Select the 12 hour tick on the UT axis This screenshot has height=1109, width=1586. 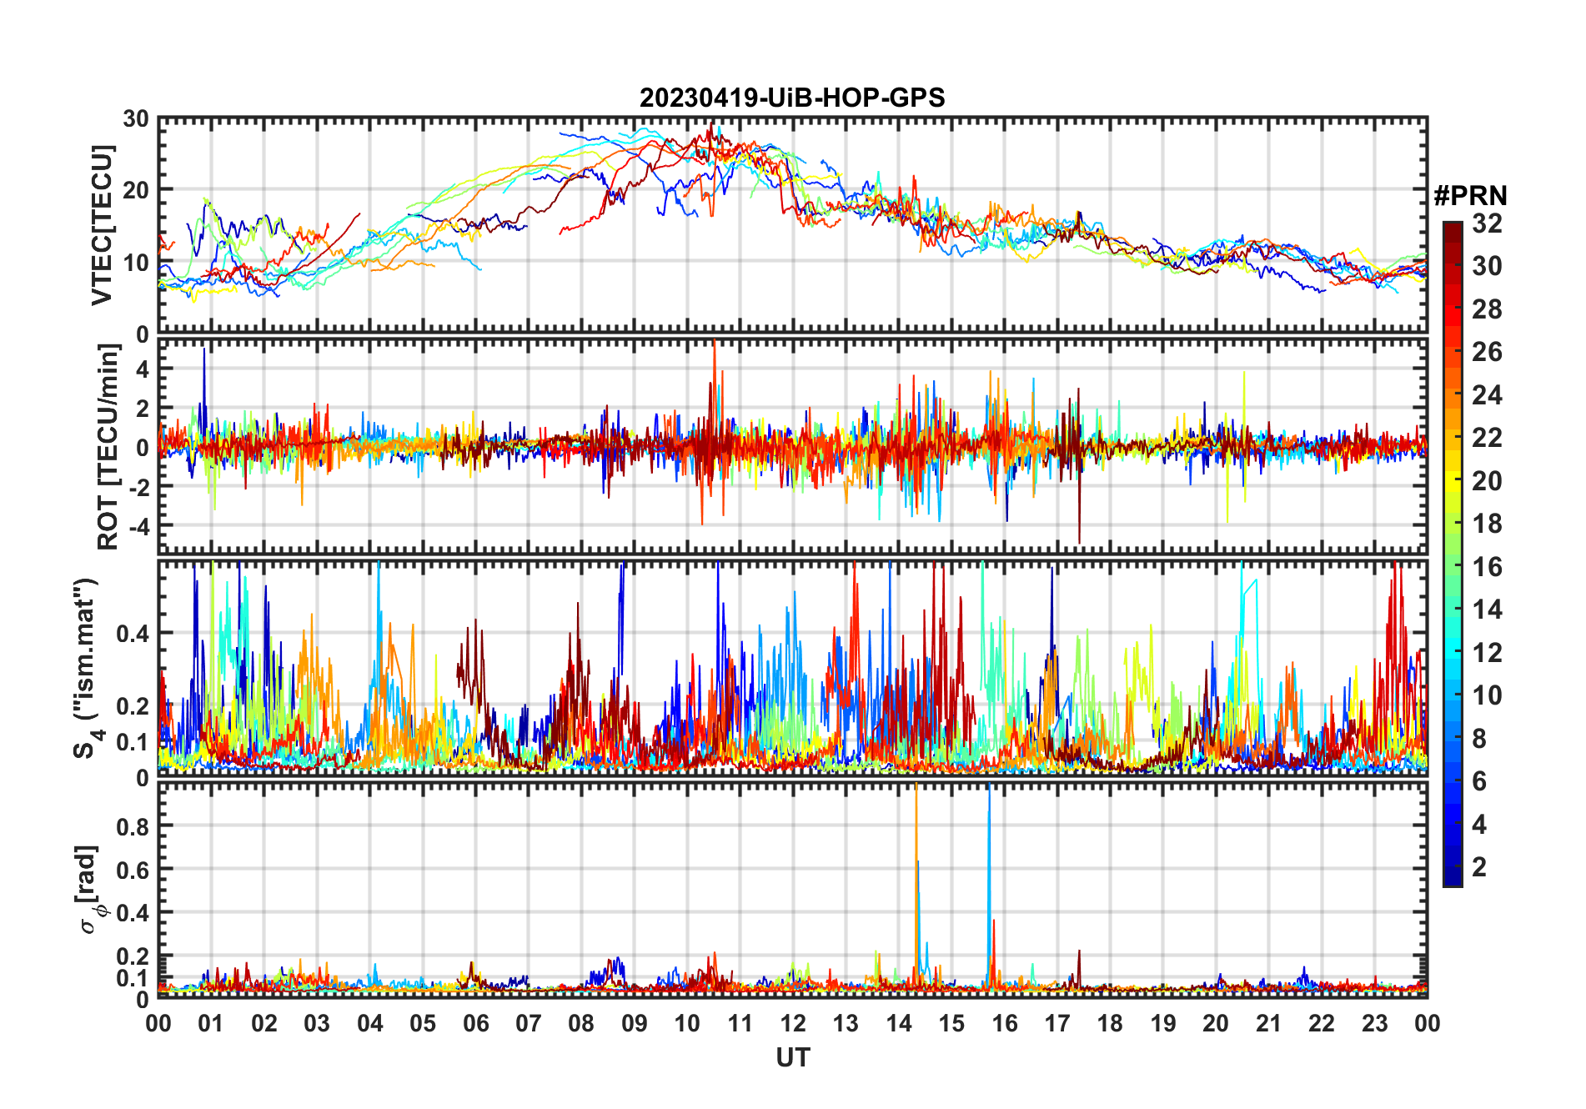tap(792, 1023)
